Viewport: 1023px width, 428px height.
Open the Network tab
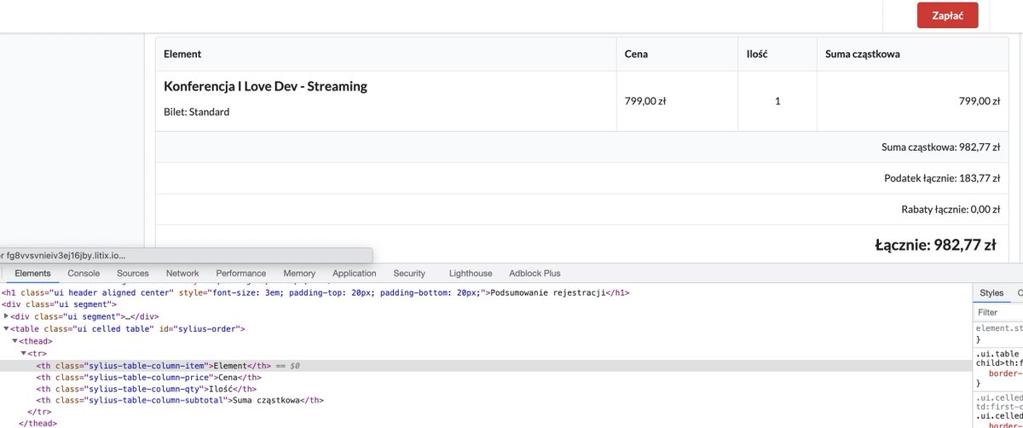click(182, 274)
